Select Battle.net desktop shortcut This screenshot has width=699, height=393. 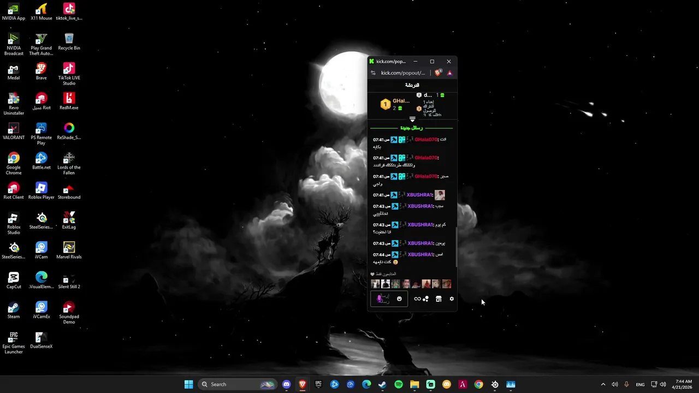point(42,161)
